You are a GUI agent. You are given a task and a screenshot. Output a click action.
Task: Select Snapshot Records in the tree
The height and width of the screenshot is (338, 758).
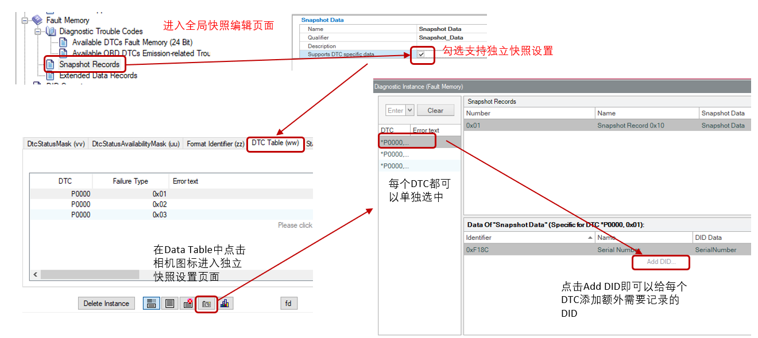click(x=89, y=64)
